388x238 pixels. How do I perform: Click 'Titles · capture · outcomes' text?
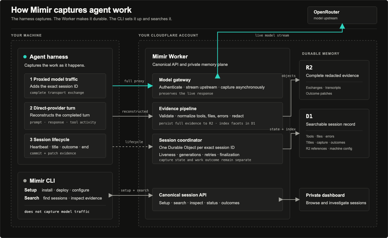(326, 143)
